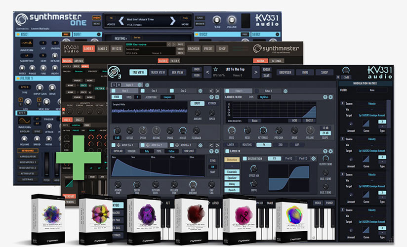
Task: Switch to the TRACK VIEW tab
Action: tap(157, 72)
